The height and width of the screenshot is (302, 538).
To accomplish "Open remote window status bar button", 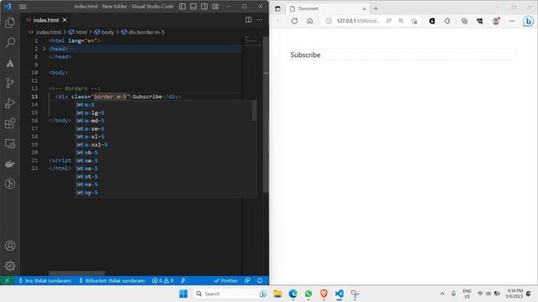I will (x=7, y=280).
